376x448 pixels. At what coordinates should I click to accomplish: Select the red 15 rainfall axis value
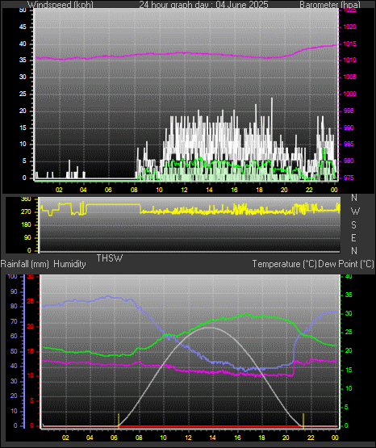(31, 351)
